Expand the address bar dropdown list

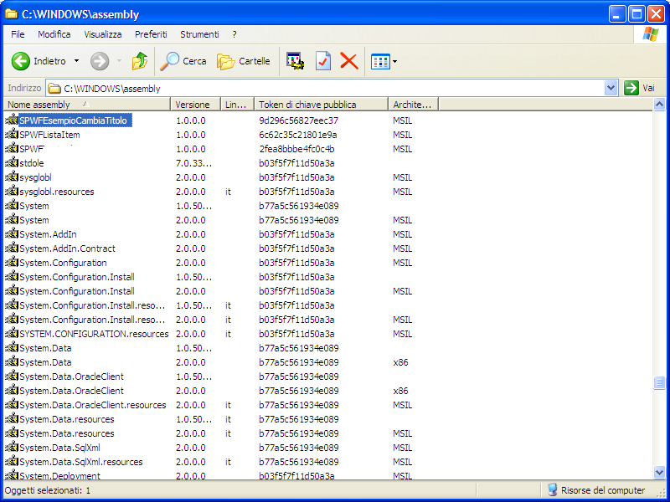tap(611, 89)
